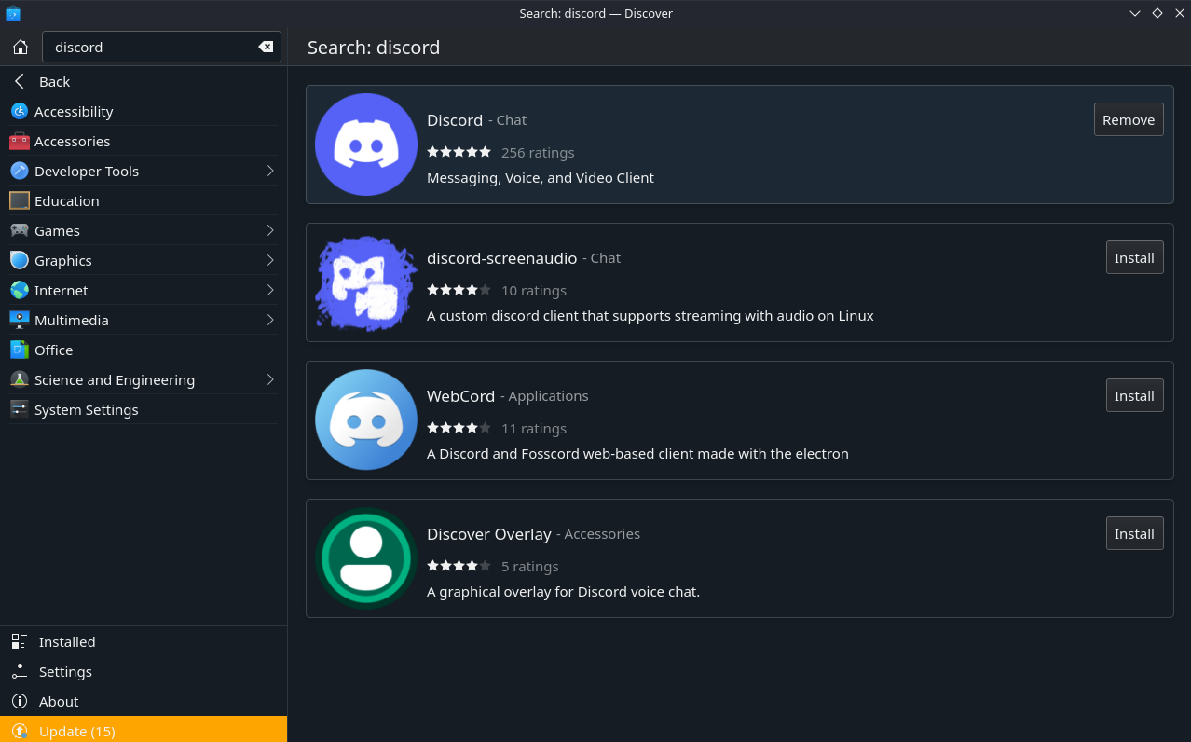
Task: Expand the Internet category
Action: coord(269,290)
